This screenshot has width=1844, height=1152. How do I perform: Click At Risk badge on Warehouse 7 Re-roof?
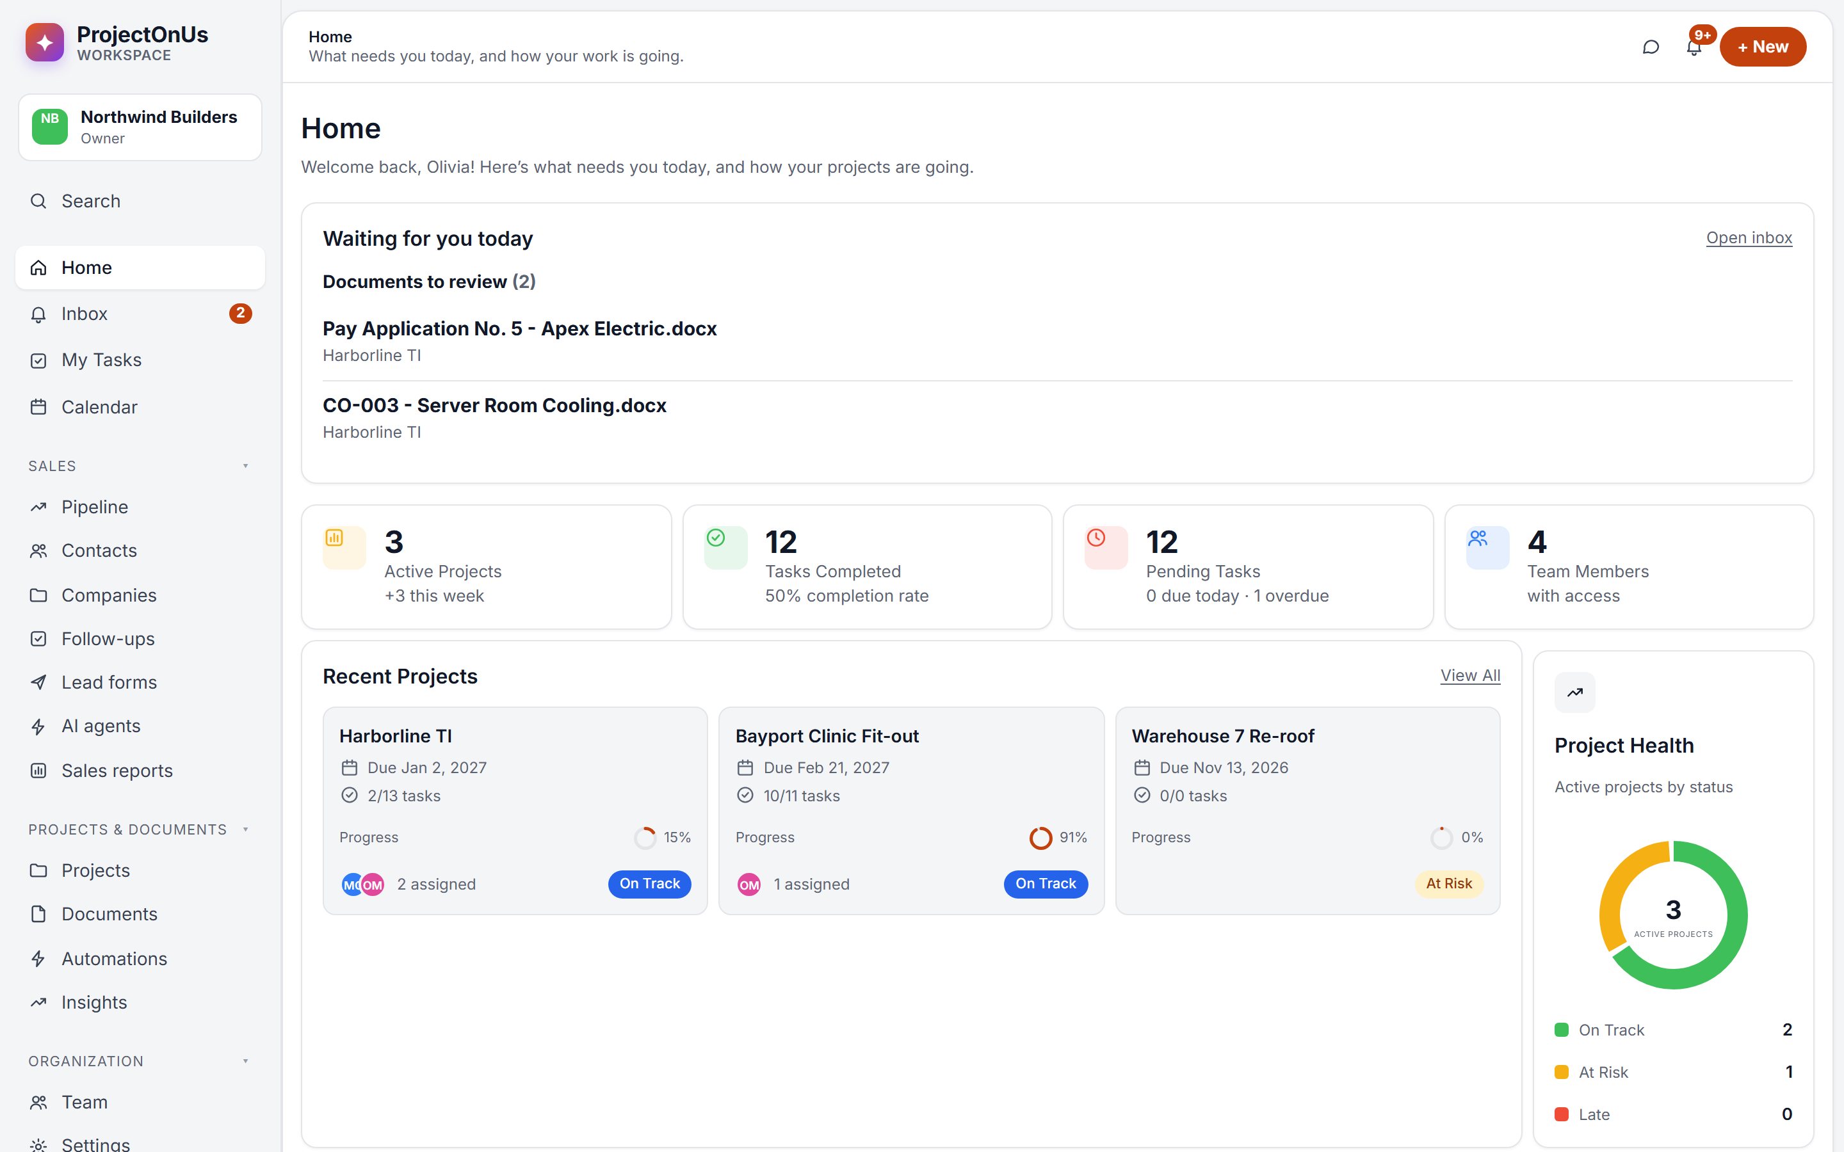pyautogui.click(x=1448, y=884)
